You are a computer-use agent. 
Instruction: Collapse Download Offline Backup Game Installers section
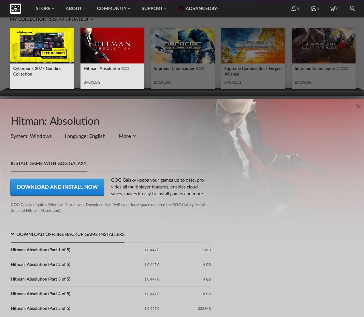point(67,234)
